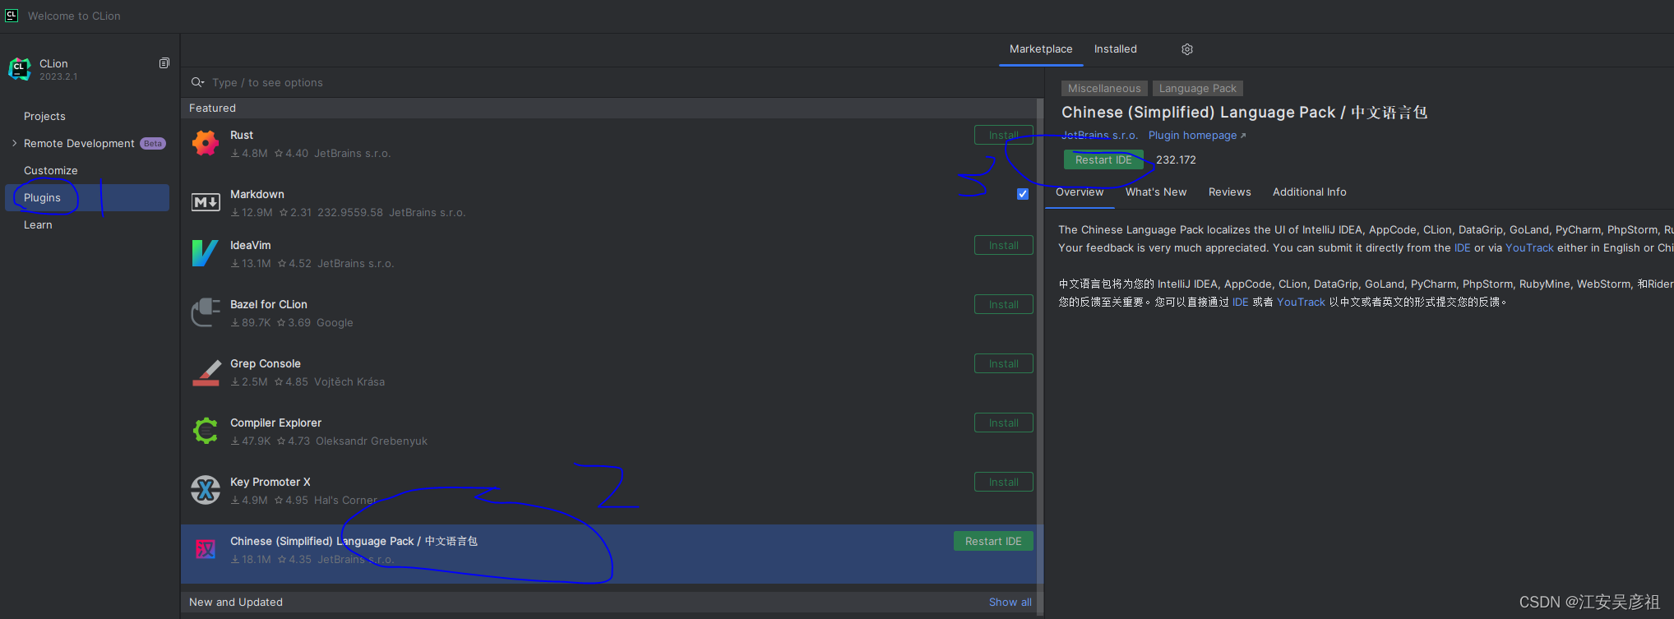Click the Bazel for CLion plugin icon

[206, 312]
